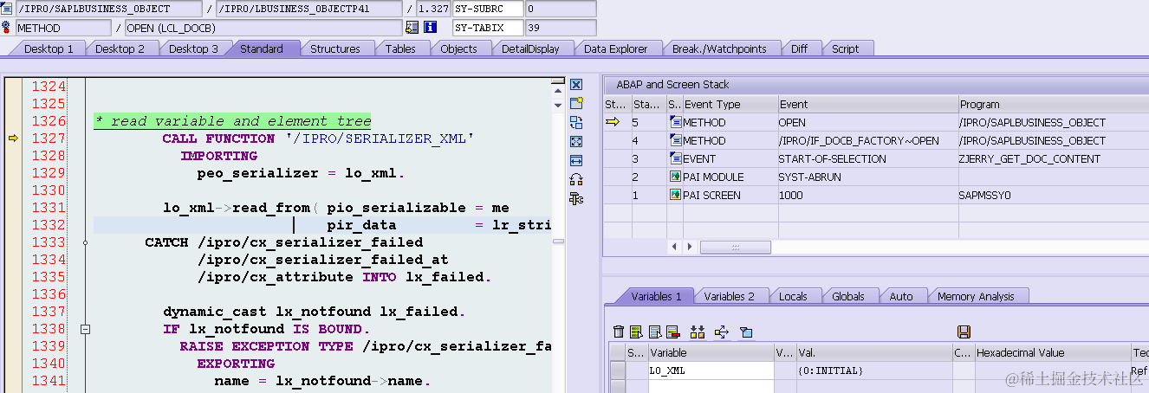Click the blue arrow icon in the variables toolbar
Screen dimensions: 1149x393
721,332
